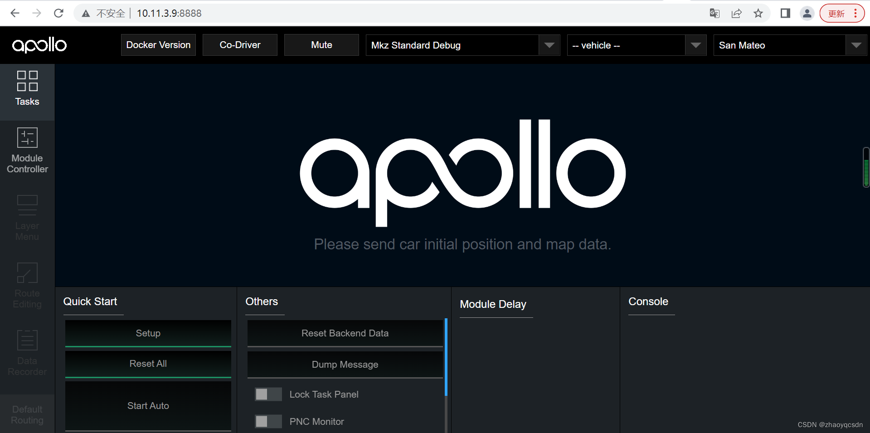The height and width of the screenshot is (433, 870).
Task: Click the Others panel scrollbar
Action: tap(446, 357)
